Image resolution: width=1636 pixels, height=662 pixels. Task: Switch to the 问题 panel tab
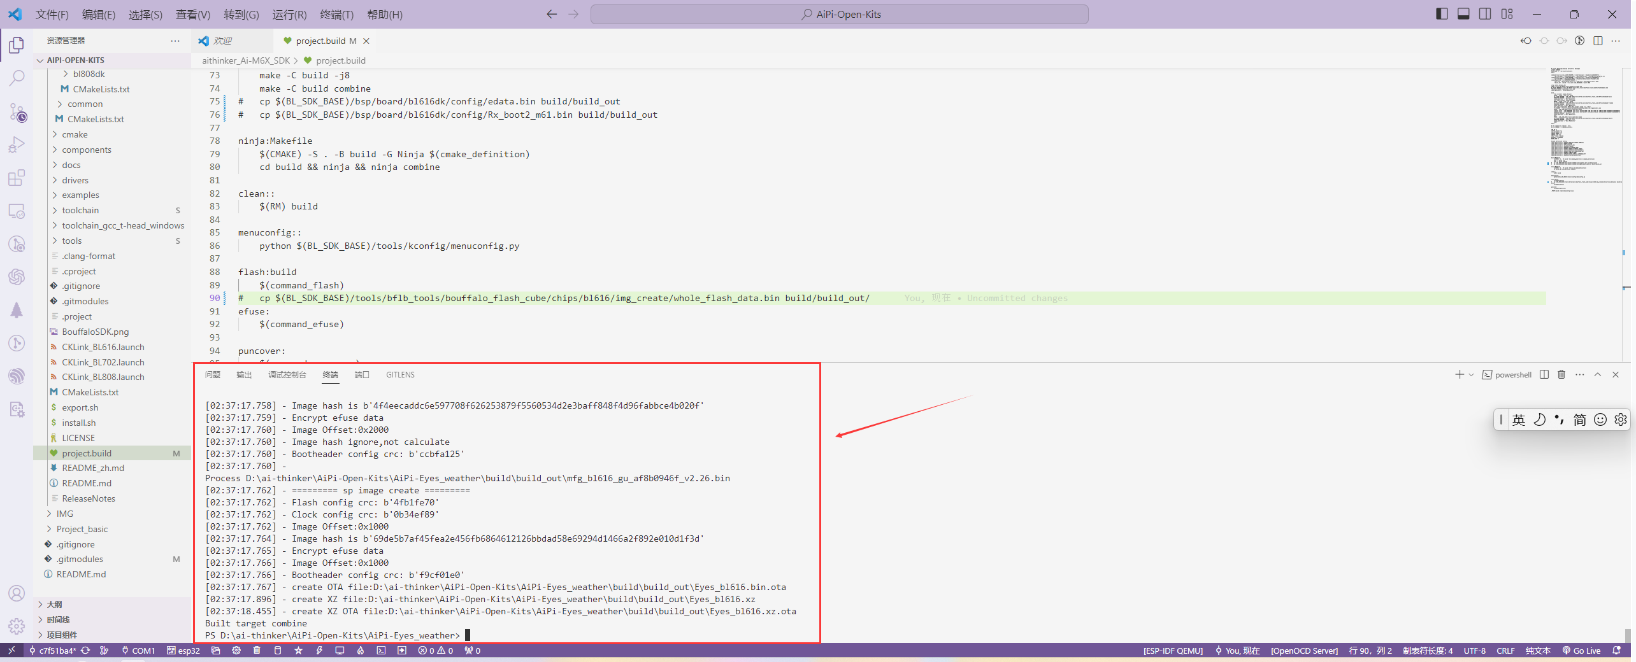point(213,374)
